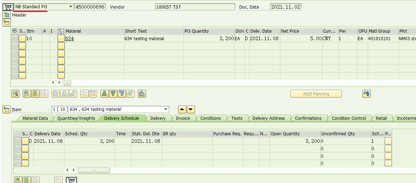Click the item details magnifier icon

15,93
